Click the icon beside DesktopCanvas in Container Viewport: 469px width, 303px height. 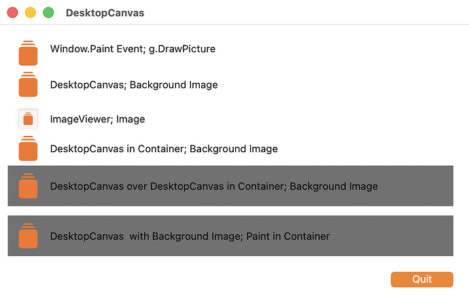tap(28, 148)
